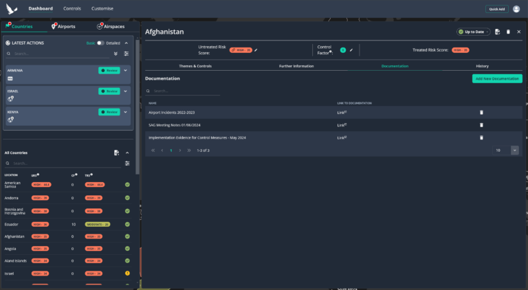Click Ecuador's MODERATE treated risk badge

click(x=98, y=224)
